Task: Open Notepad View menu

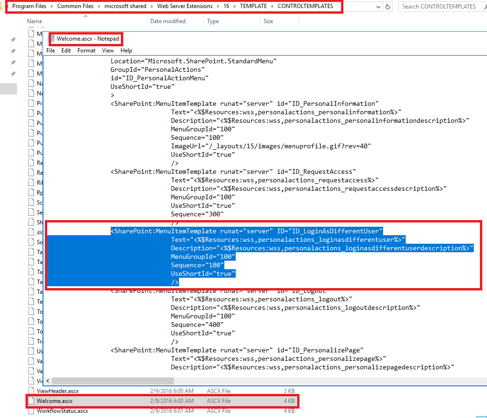Action: pyautogui.click(x=108, y=51)
